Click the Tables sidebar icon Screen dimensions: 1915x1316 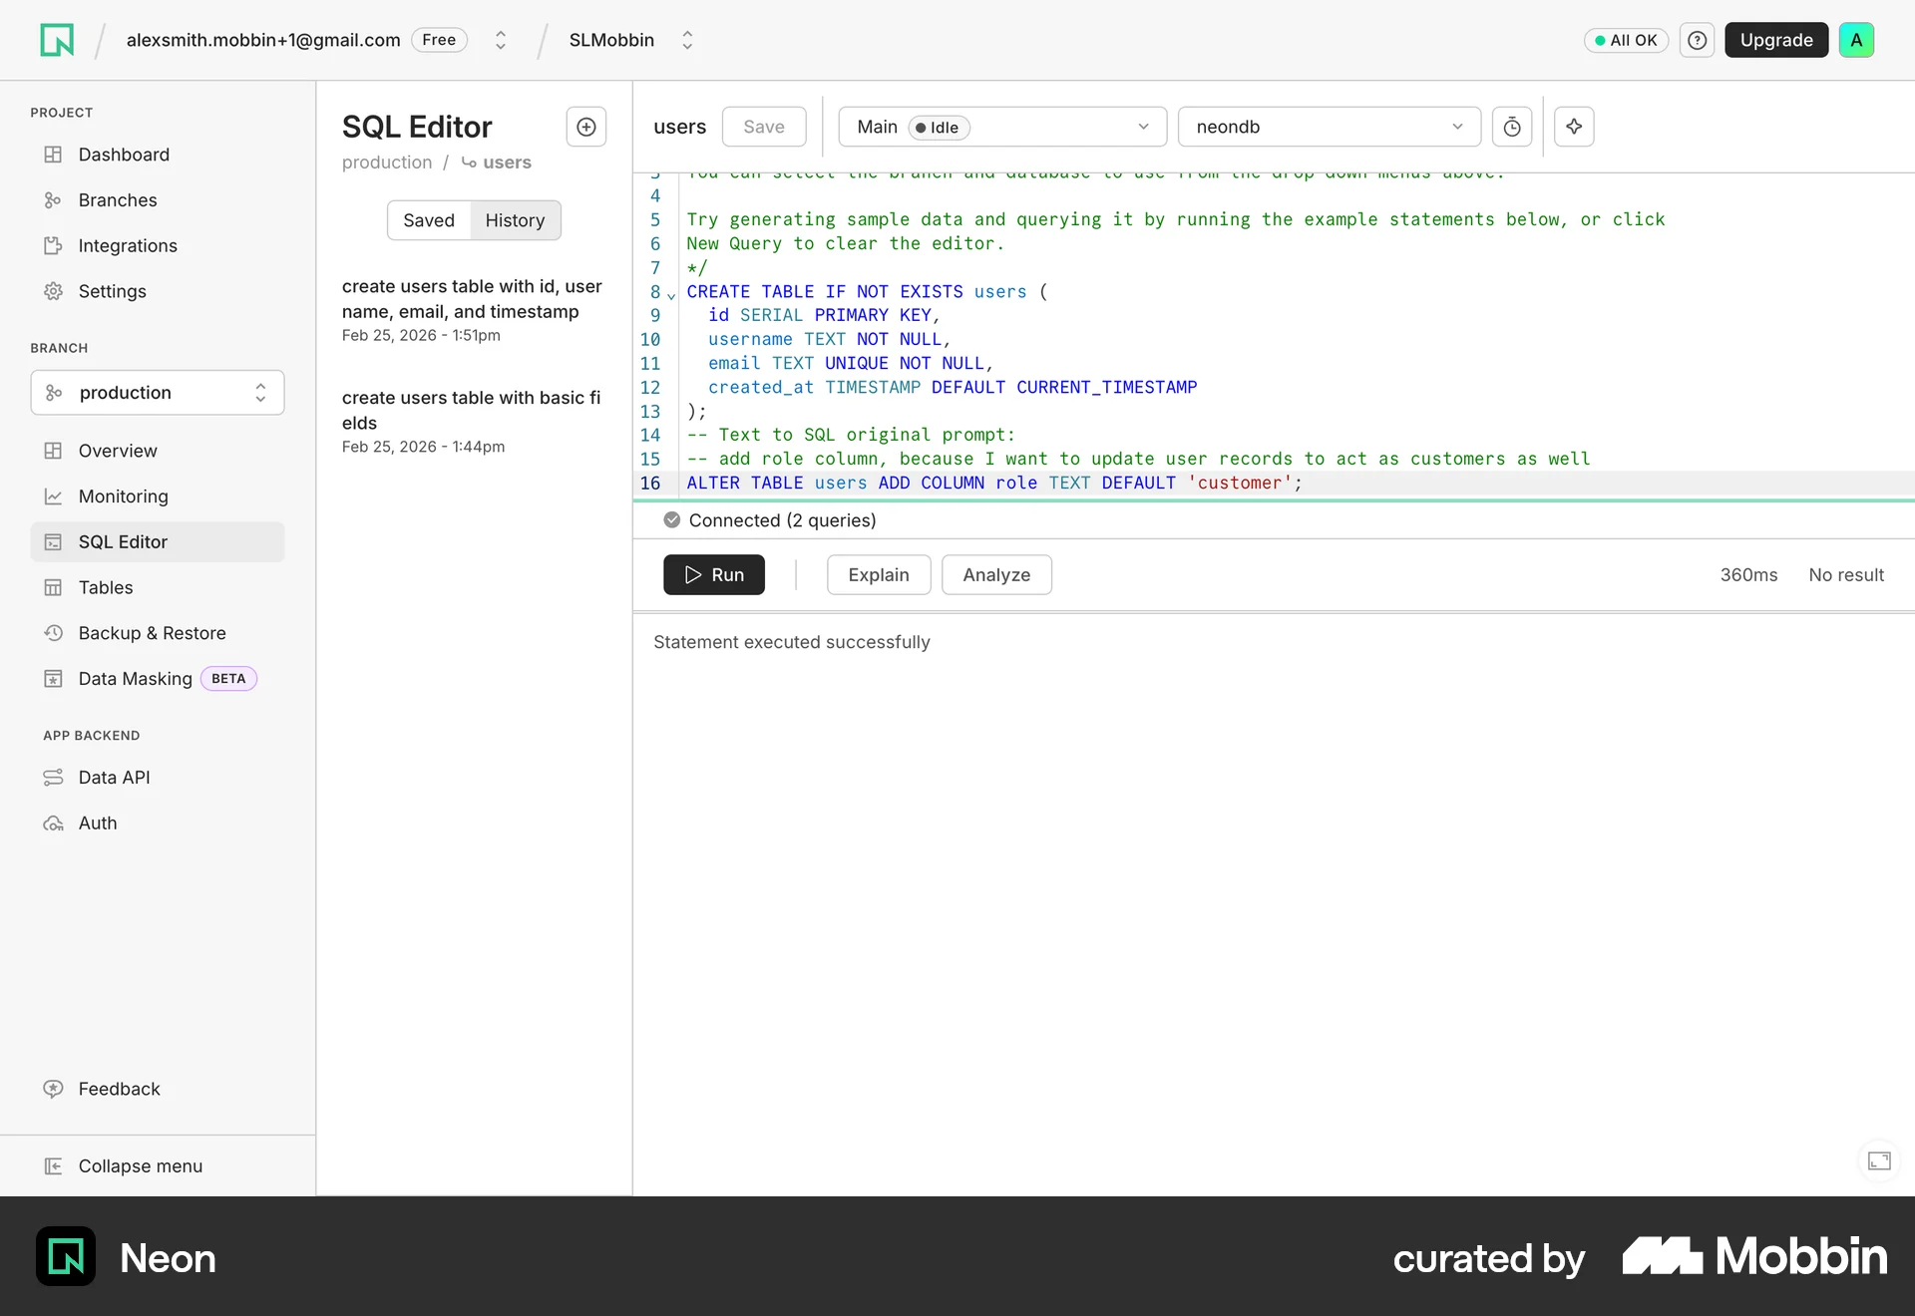point(53,587)
